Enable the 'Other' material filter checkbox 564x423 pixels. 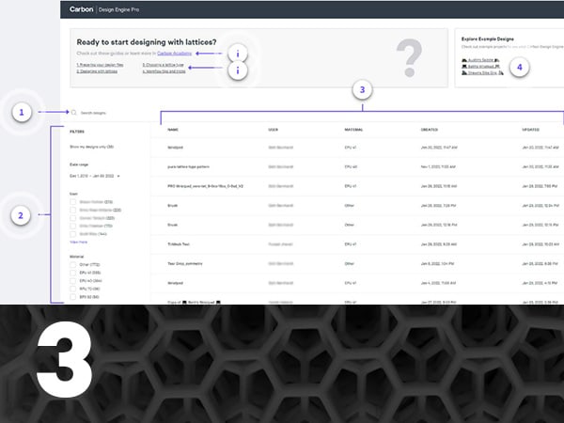[73, 265]
